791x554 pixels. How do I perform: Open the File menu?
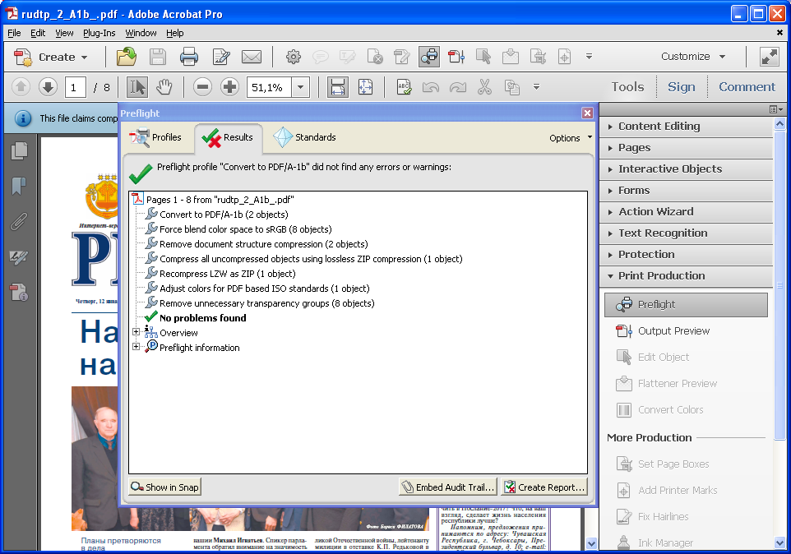click(14, 33)
